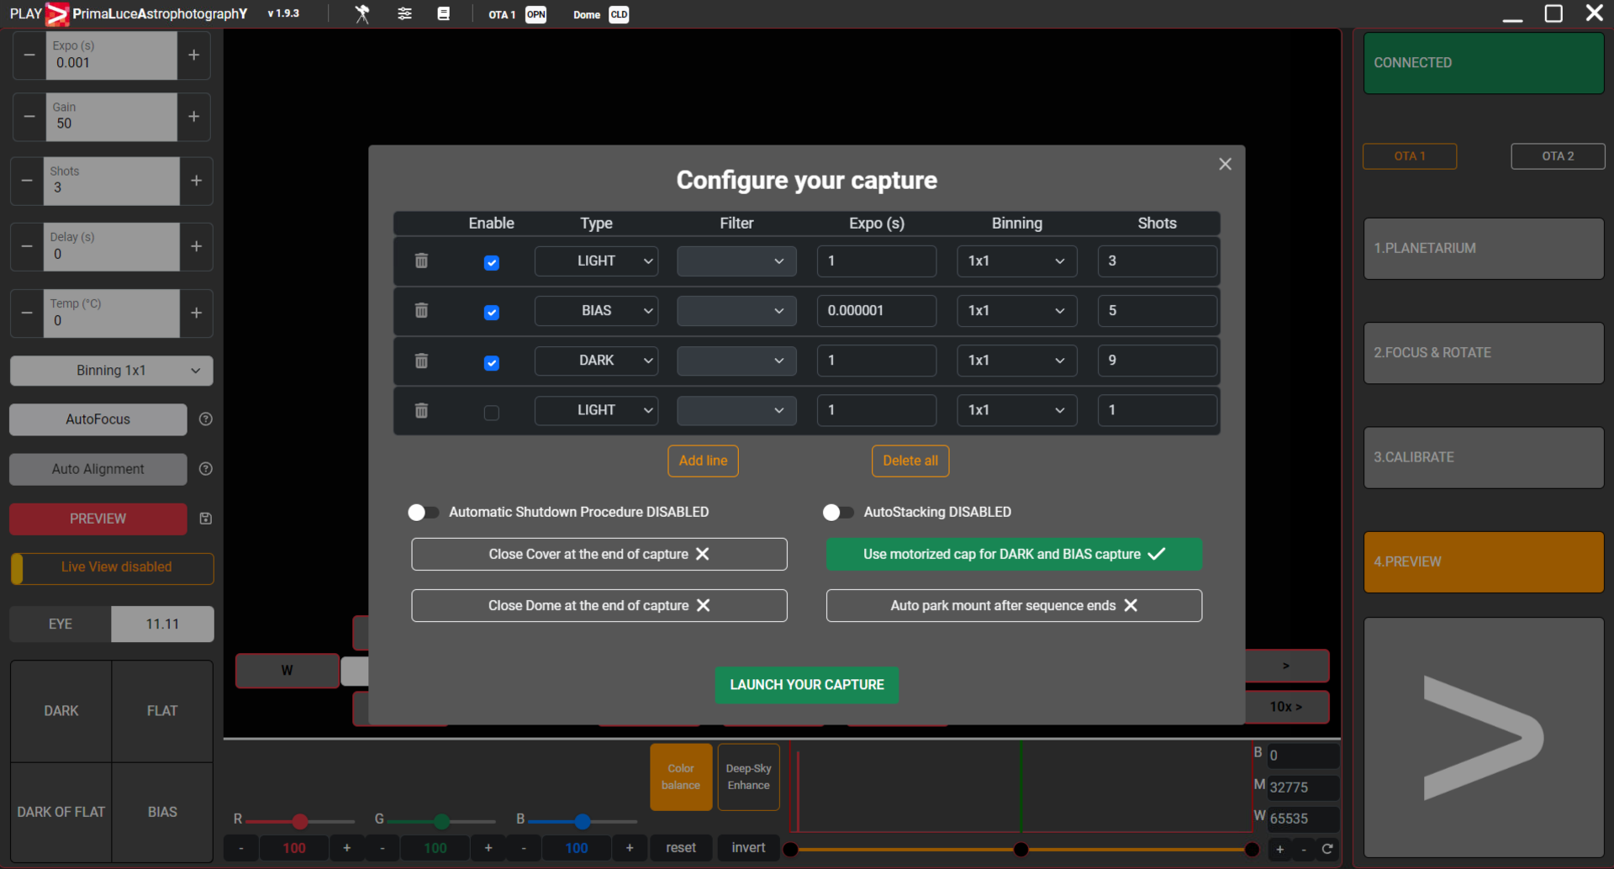
Task: Click the big next-step arrow panel
Action: (1484, 738)
